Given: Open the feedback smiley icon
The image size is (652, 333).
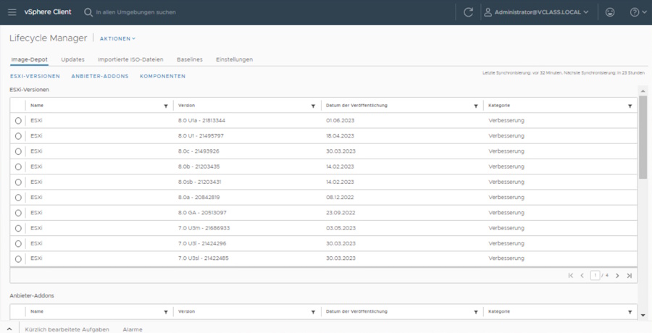Looking at the screenshot, I should pos(610,12).
